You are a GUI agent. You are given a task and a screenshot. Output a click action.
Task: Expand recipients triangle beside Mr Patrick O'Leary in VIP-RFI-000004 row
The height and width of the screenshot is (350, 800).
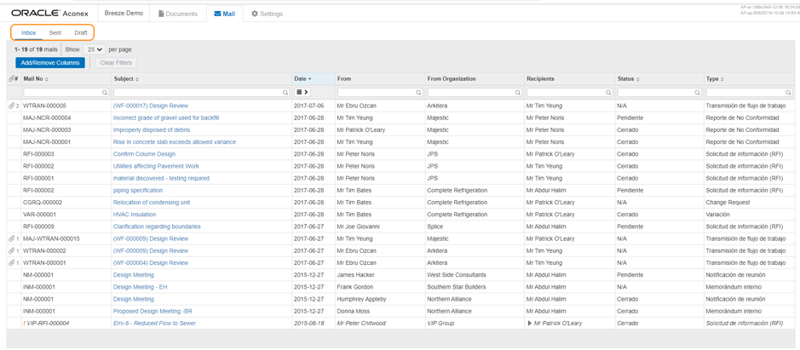(530, 324)
